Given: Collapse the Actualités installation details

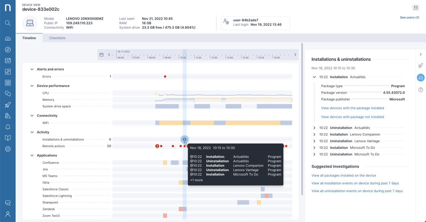Looking at the screenshot, I should click(314, 77).
